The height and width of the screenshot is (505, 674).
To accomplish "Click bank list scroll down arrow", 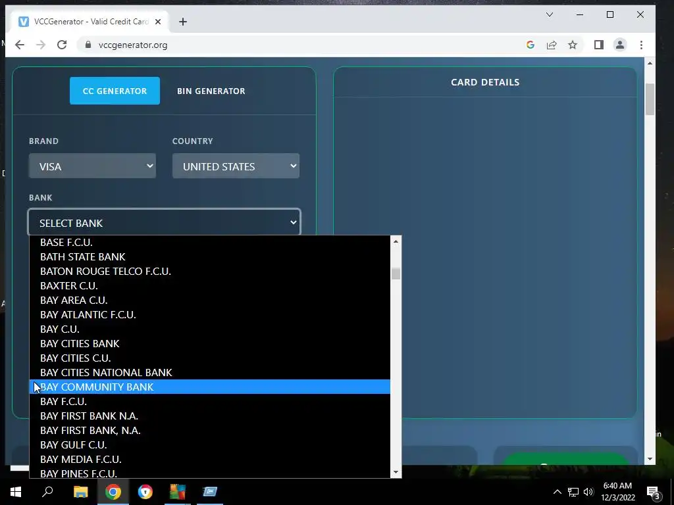I will click(396, 472).
